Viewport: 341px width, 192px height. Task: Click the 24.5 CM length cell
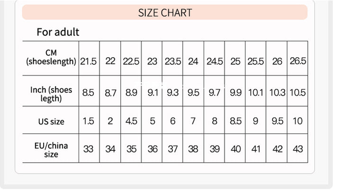pos(214,61)
